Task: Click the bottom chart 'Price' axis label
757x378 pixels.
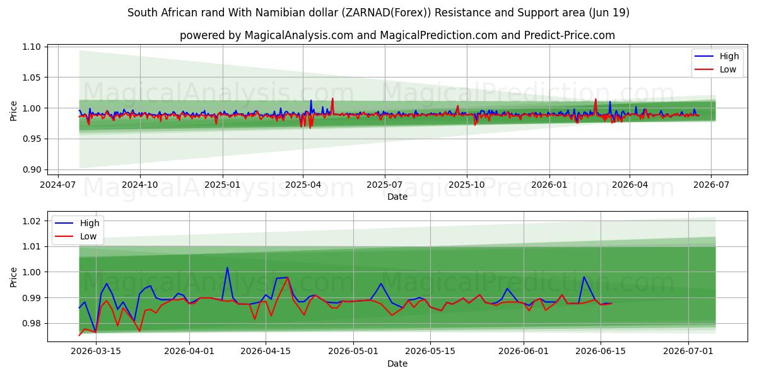Action: pyautogui.click(x=14, y=277)
